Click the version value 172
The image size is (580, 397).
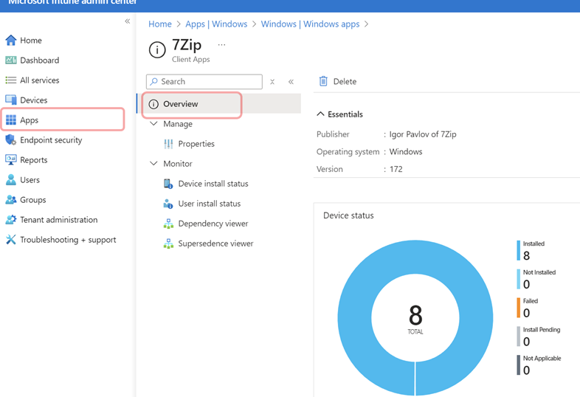(x=396, y=169)
